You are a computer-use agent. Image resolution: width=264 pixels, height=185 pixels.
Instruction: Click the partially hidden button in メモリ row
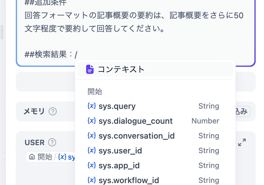click(242, 111)
